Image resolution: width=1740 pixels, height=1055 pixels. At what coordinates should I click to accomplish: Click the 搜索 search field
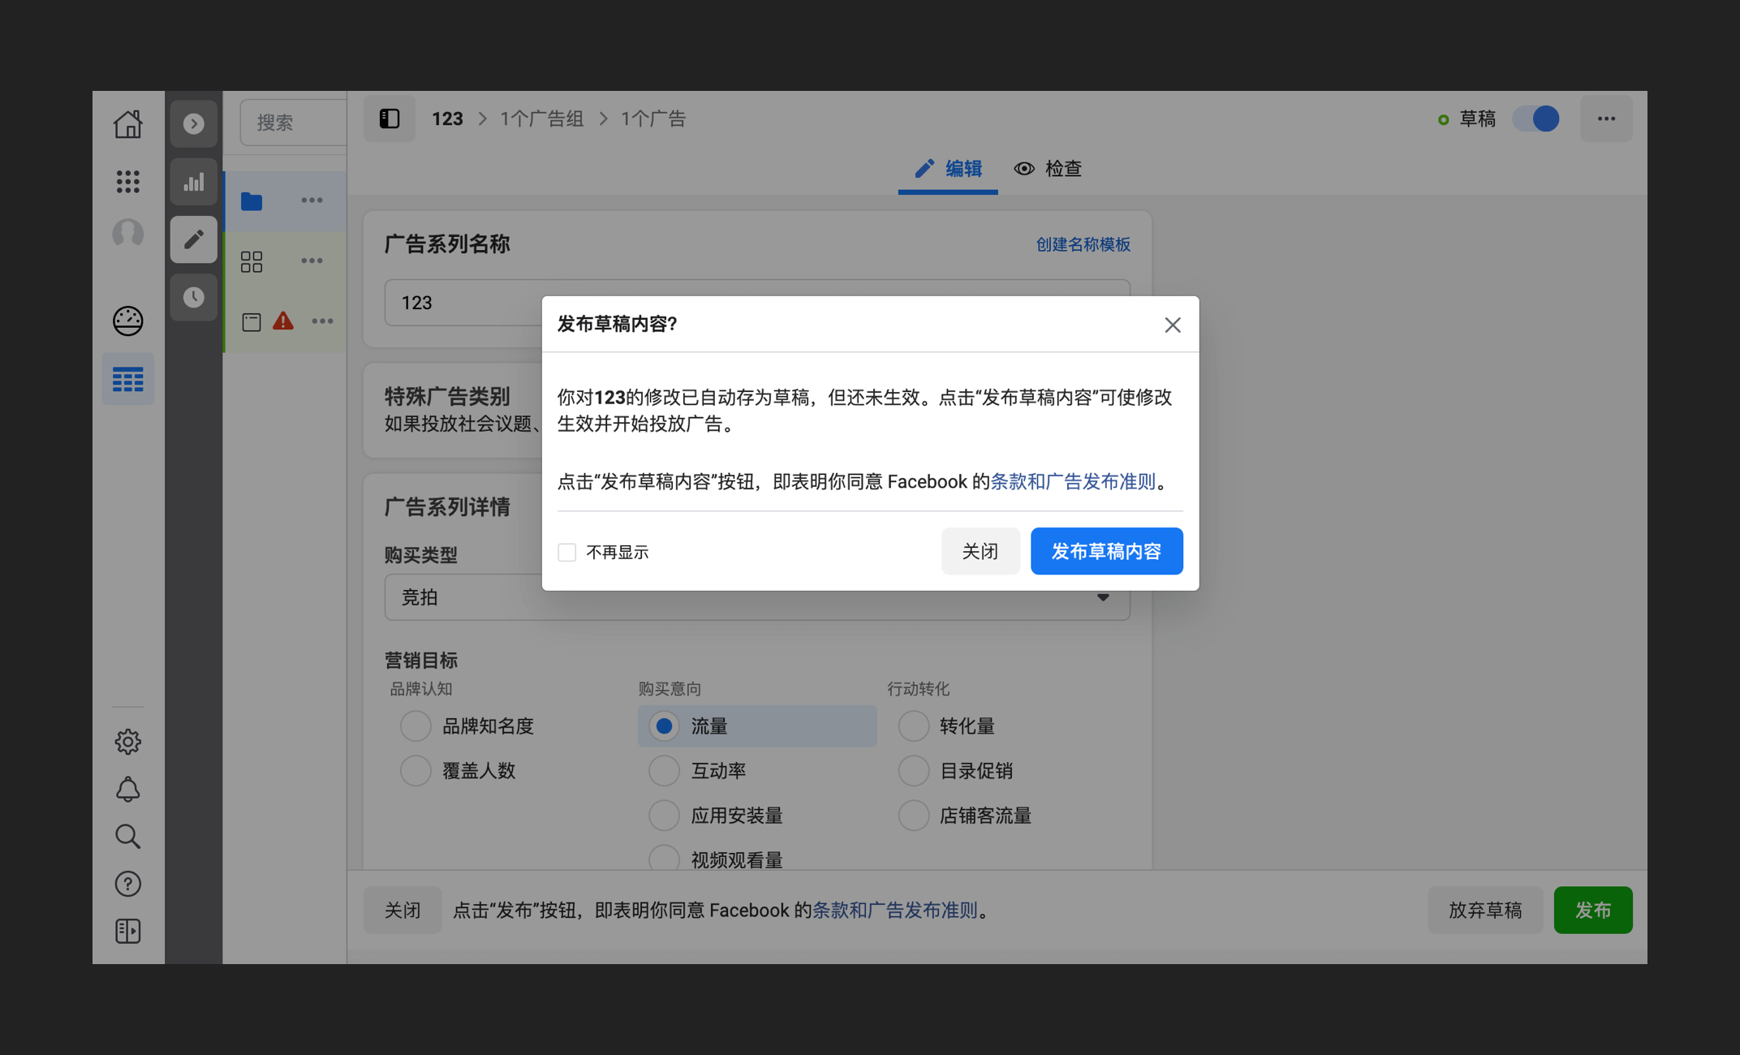pos(293,123)
